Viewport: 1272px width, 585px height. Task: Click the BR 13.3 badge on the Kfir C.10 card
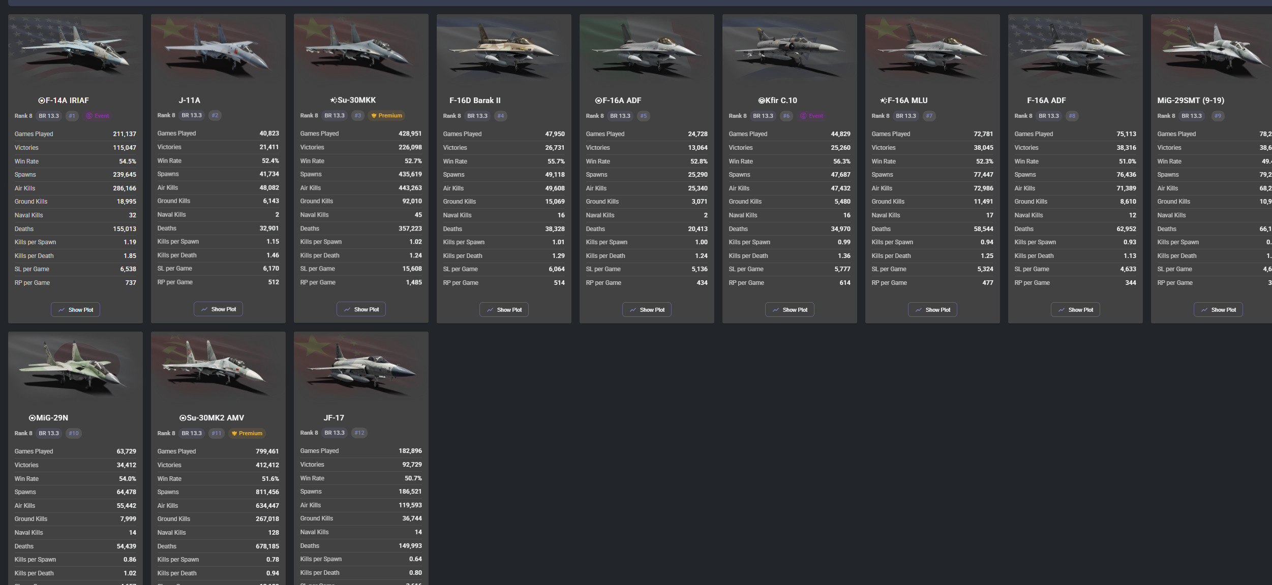tap(763, 116)
